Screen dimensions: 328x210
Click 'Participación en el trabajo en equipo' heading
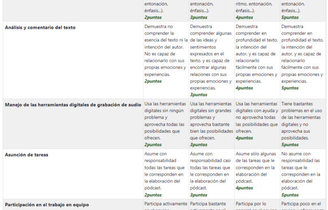pyautogui.click(x=47, y=205)
